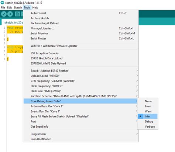This screenshot has width=175, height=152.
Task: Choose Auto Format from Tools menu
Action: coord(81,13)
